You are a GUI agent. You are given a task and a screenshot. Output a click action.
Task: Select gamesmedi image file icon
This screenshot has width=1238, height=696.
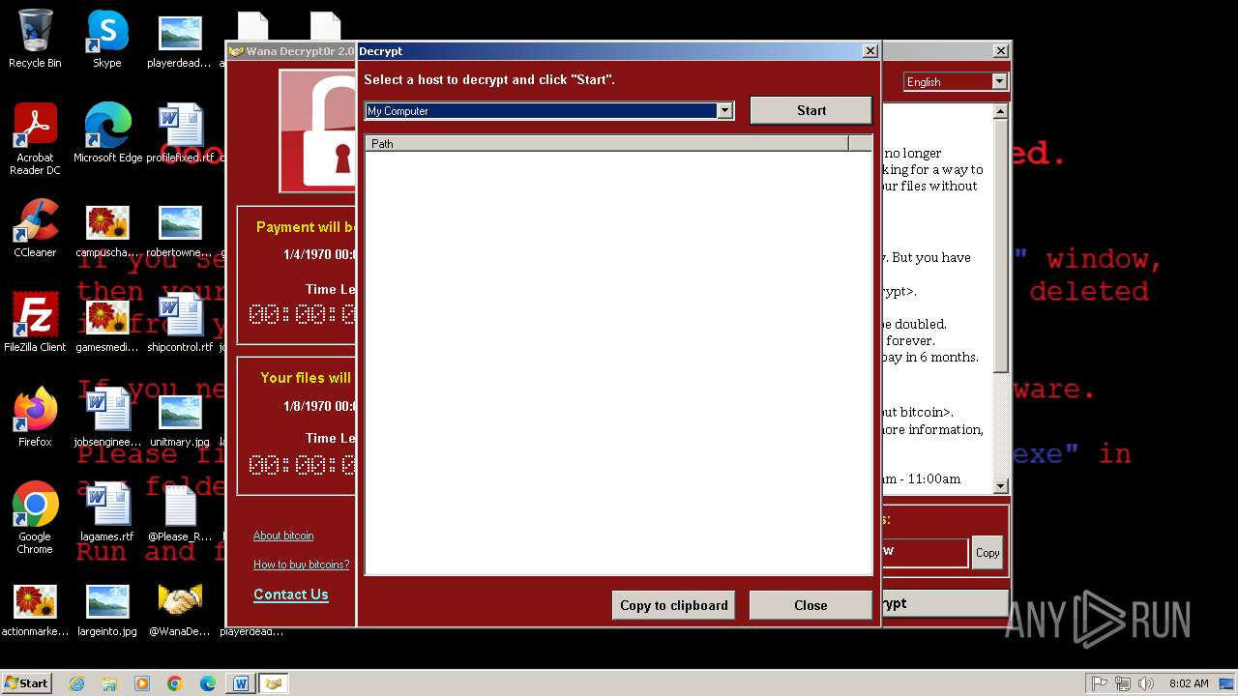107,323
